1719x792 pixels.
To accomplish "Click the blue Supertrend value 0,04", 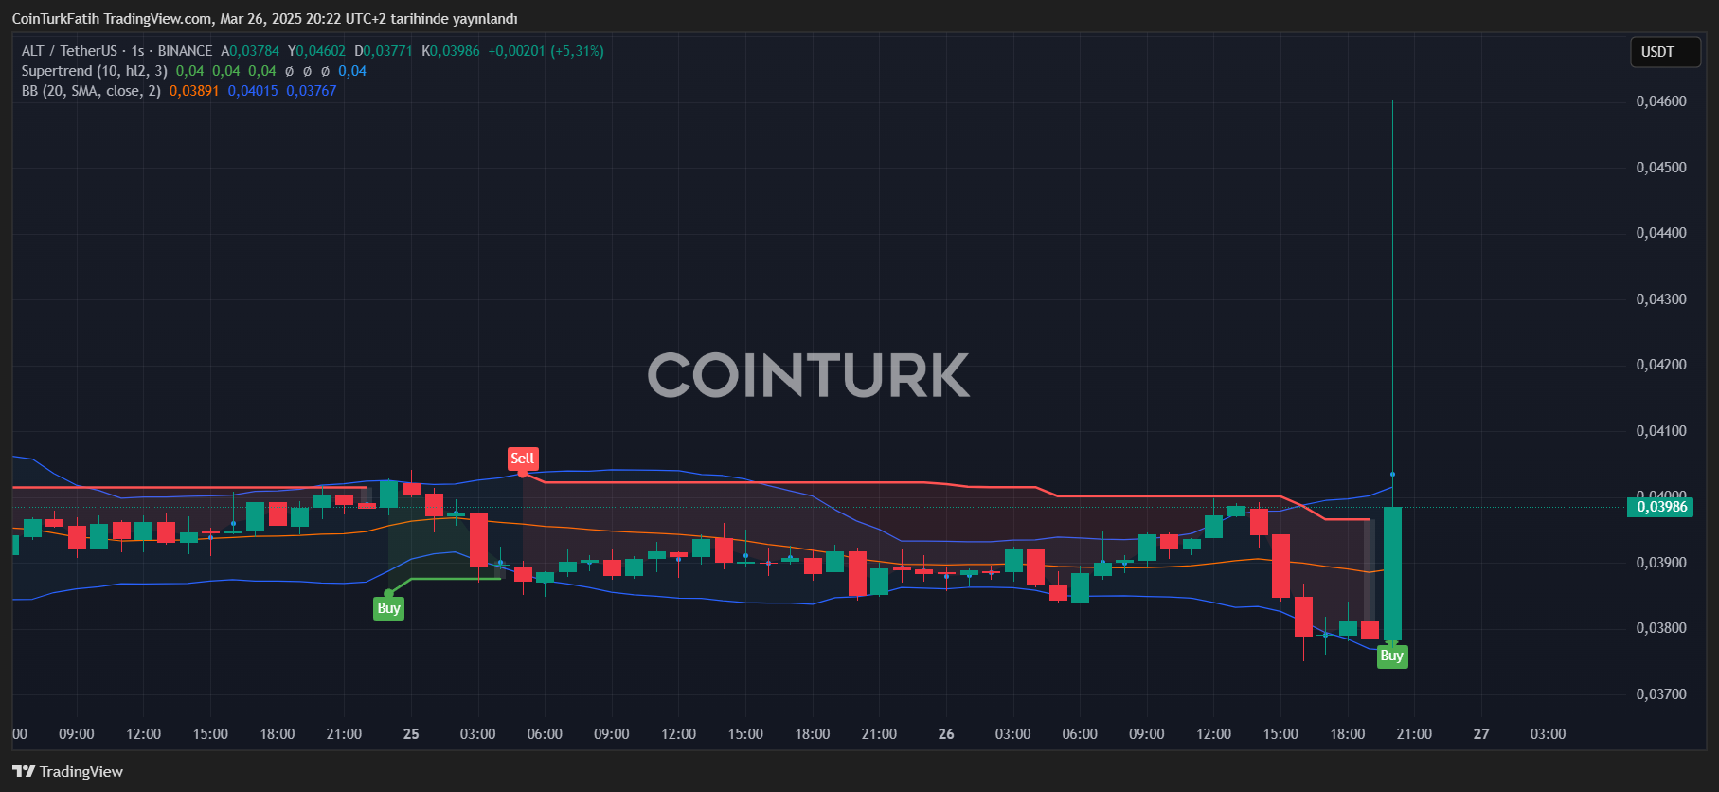I will (x=352, y=71).
